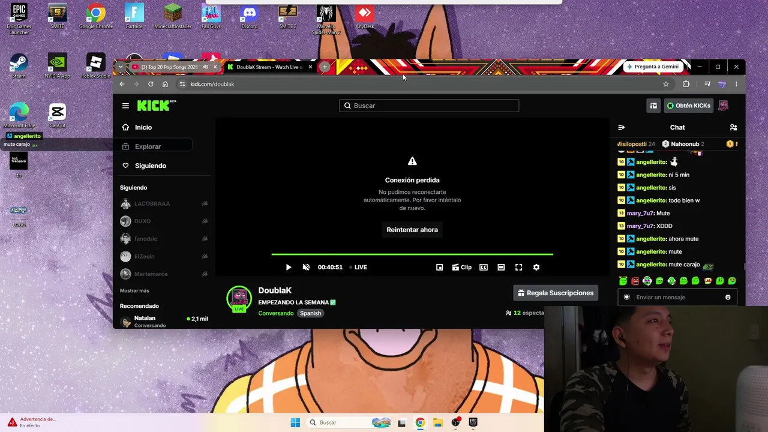Open the Discord desktop shortcut
This screenshot has width=768, height=432.
(249, 17)
